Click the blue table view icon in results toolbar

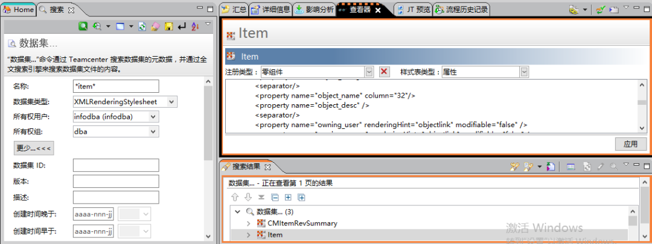coord(571,167)
